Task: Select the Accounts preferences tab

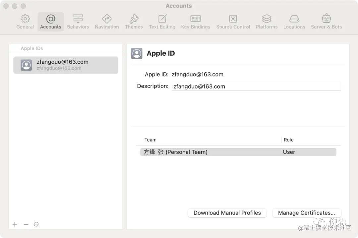Action: [x=50, y=22]
